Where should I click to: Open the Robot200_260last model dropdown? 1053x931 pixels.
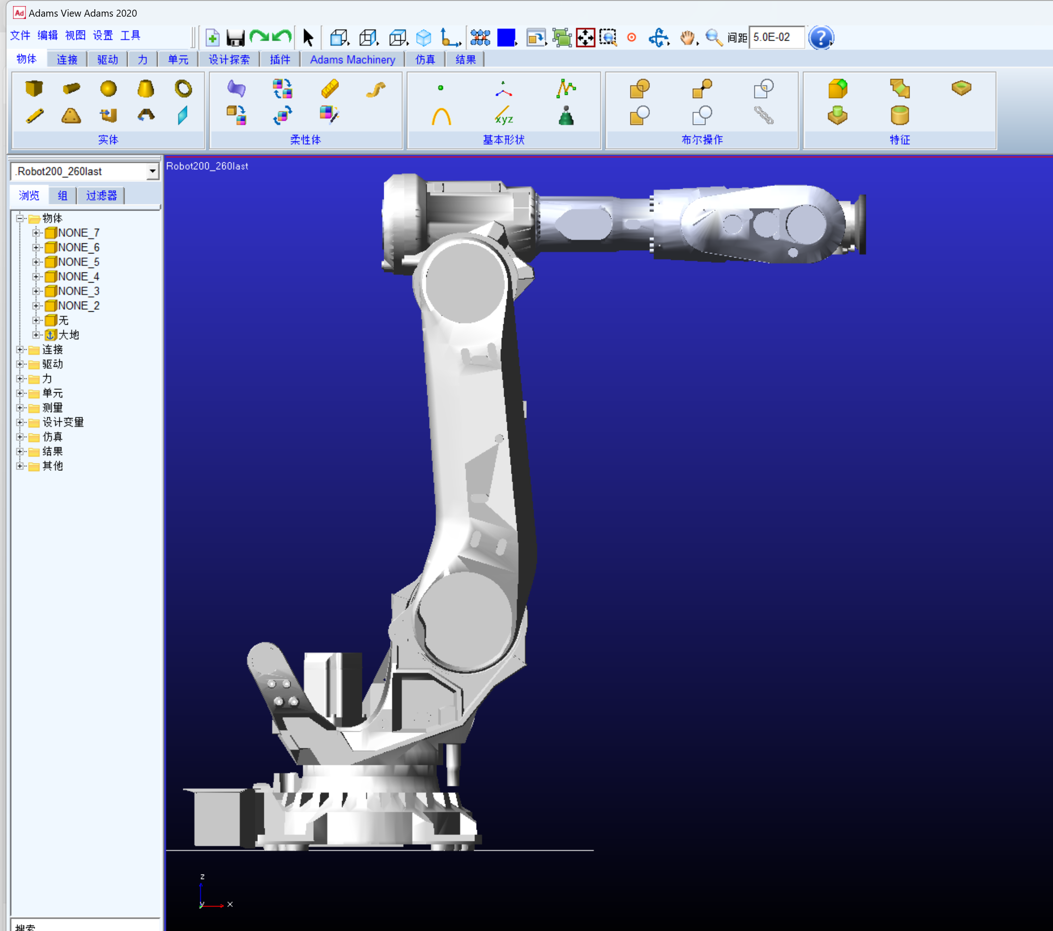tap(152, 172)
